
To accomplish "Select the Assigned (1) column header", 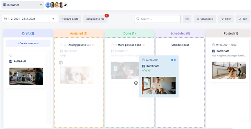I will [79, 33].
